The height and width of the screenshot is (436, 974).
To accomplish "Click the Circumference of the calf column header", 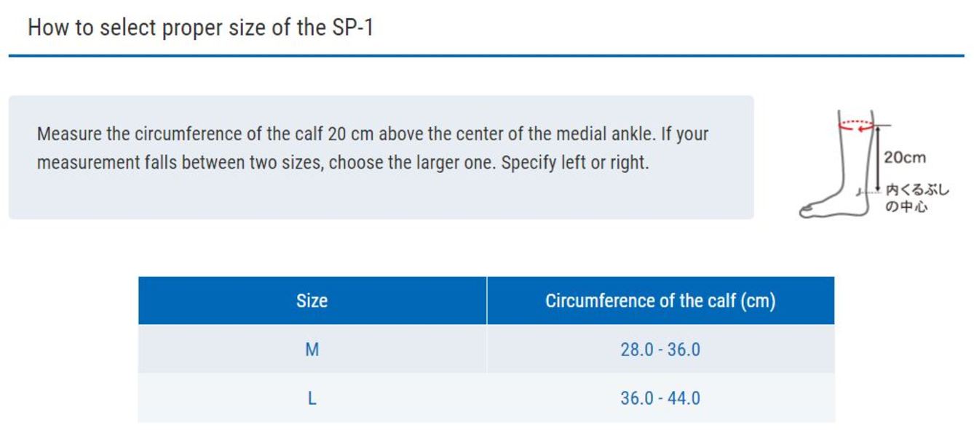I will 660,300.
